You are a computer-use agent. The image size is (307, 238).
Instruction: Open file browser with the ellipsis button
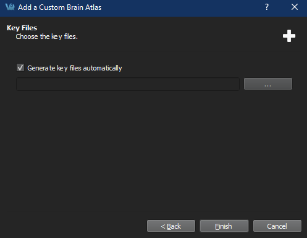[x=268, y=83]
